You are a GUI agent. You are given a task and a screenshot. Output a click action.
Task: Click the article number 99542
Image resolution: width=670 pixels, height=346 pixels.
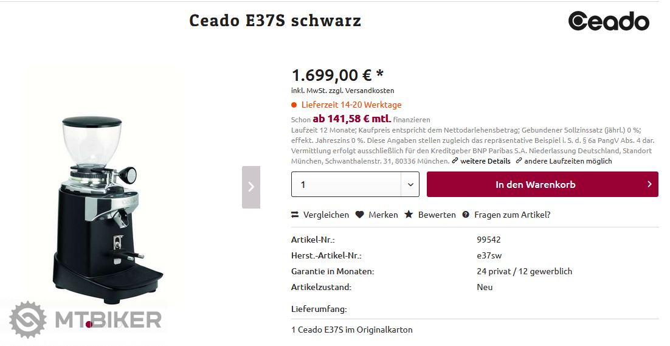pyautogui.click(x=489, y=240)
